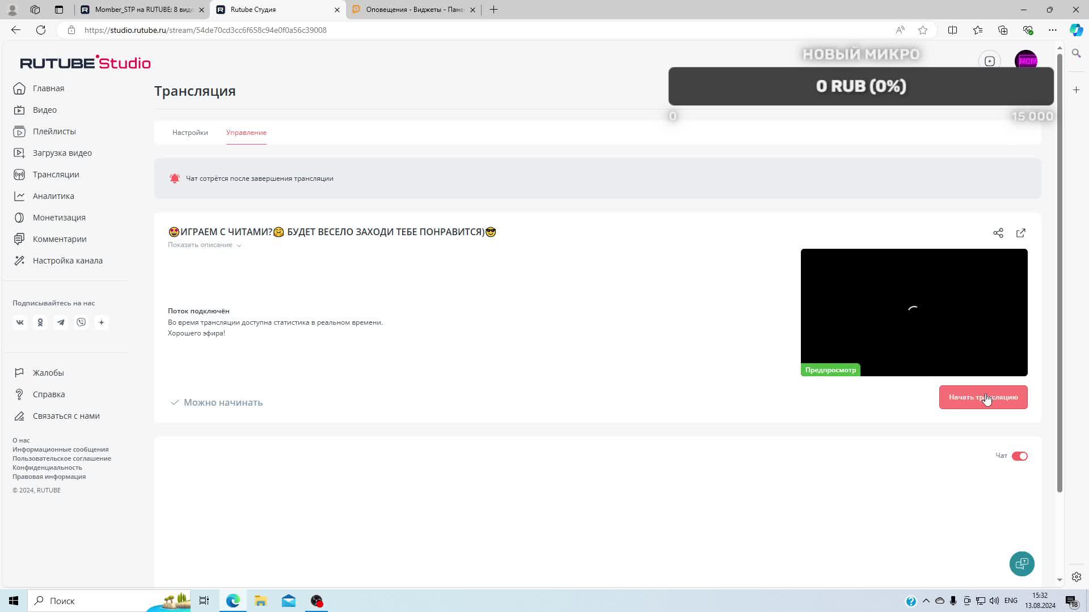
Task: Add this page to favorites star
Action: (x=923, y=30)
